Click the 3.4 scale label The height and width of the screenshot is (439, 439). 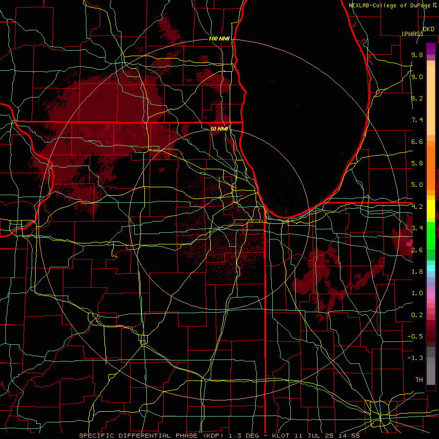tap(417, 228)
